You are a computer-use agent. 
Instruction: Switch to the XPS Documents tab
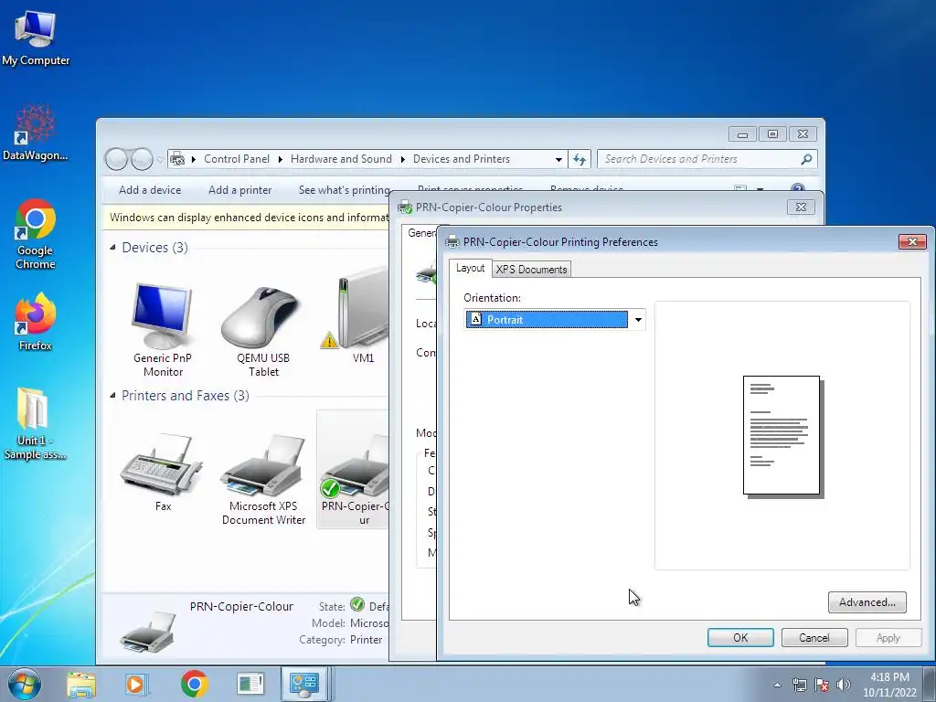(531, 270)
